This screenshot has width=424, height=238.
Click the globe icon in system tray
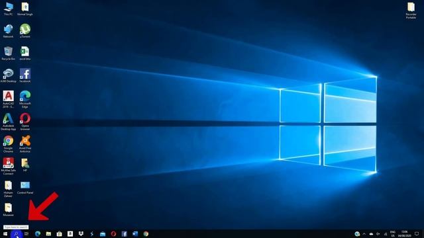(x=357, y=234)
